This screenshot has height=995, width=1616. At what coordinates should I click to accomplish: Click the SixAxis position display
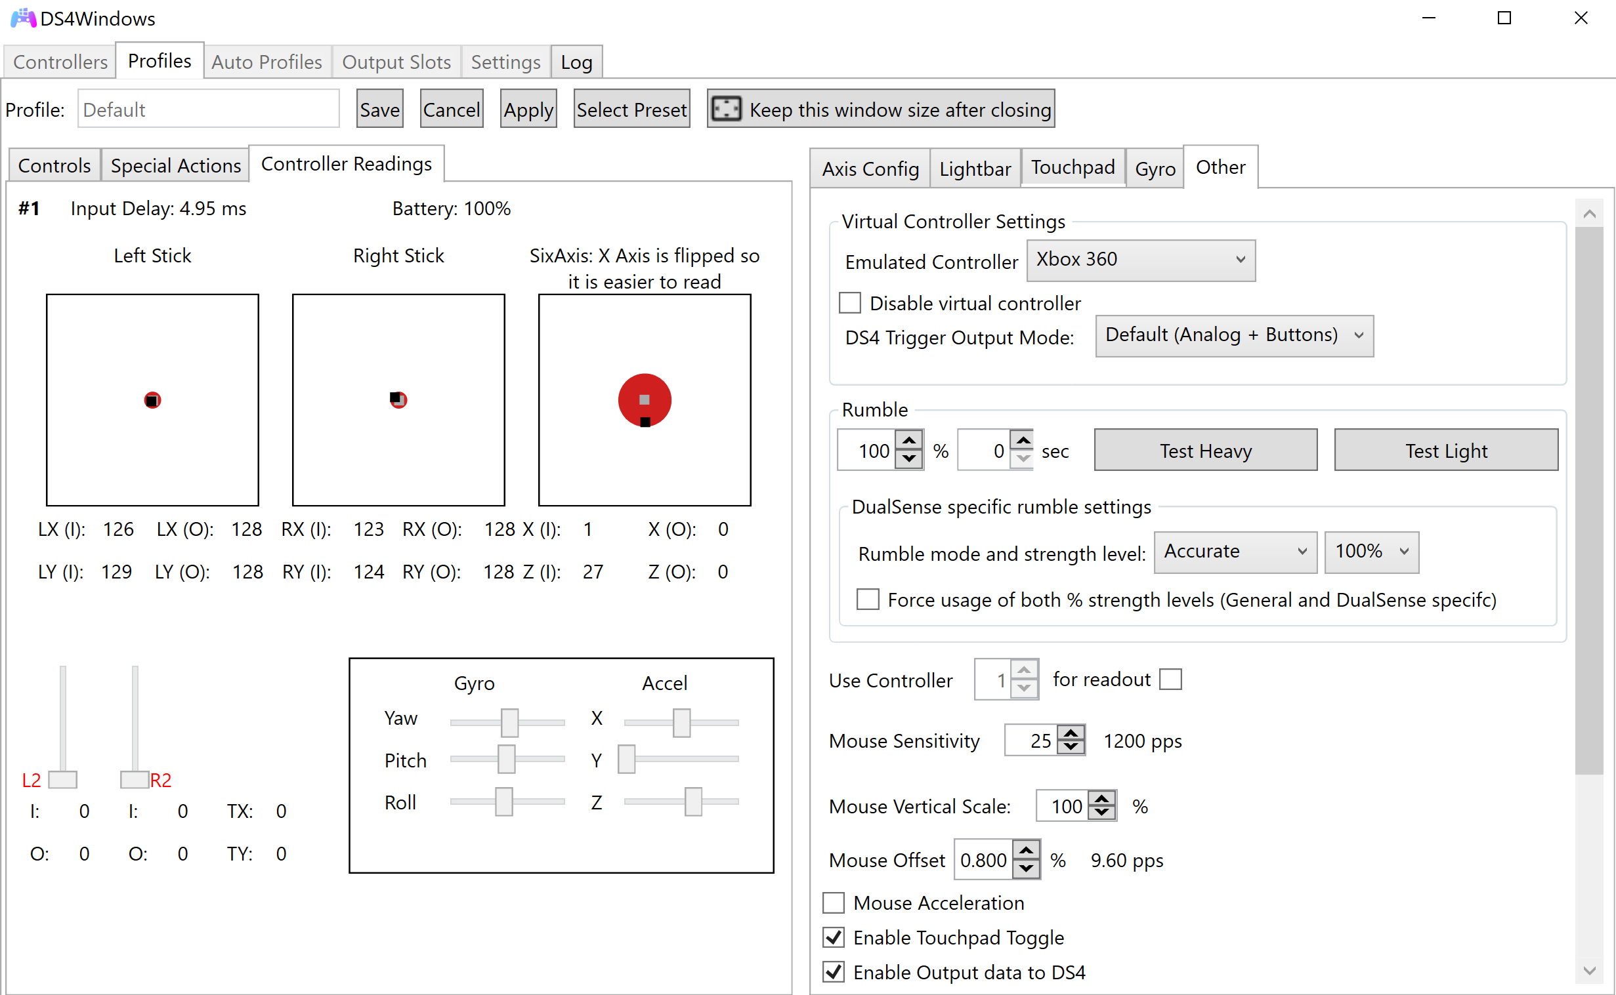pos(645,400)
